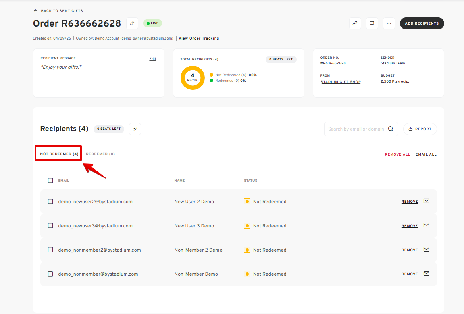The height and width of the screenshot is (314, 464).
Task: Select checkbox for demo_nonmember2@bystadium.com
Action: pos(50,250)
